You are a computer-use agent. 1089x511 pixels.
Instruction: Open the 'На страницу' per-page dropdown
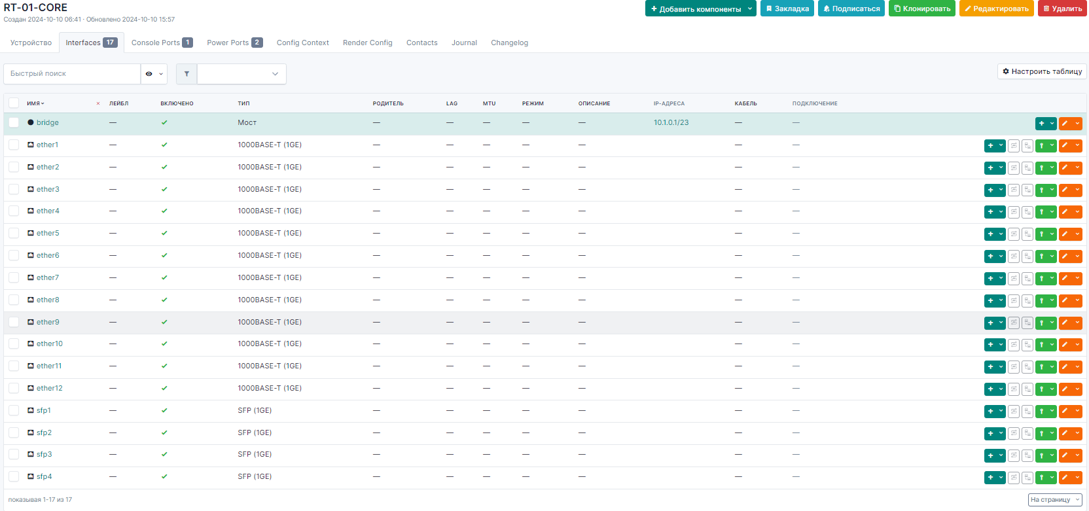(x=1054, y=500)
